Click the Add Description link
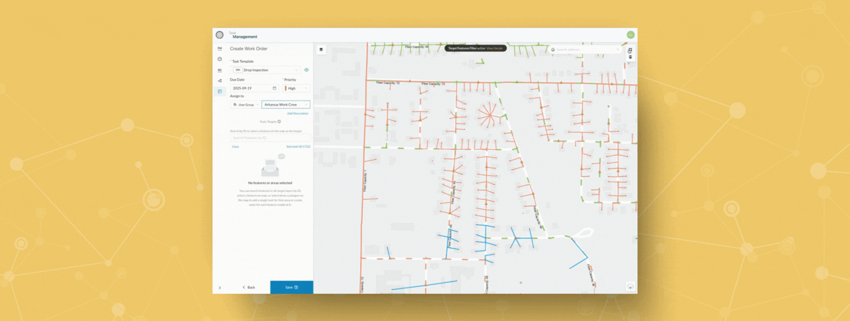The height and width of the screenshot is (321, 850). tap(298, 113)
